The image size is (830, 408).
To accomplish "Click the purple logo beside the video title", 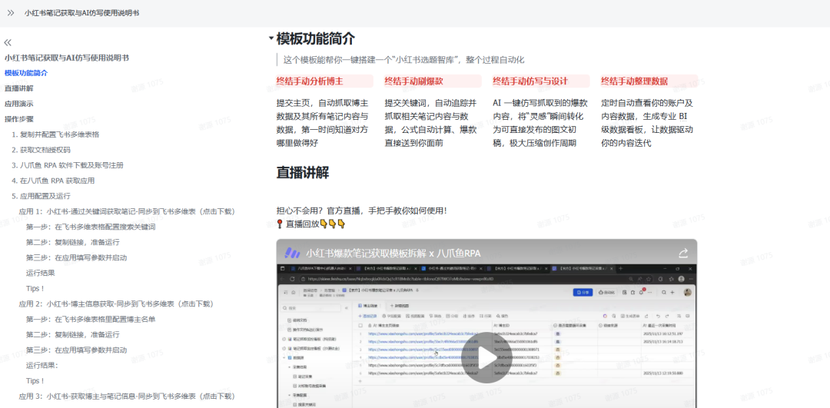I will [293, 253].
